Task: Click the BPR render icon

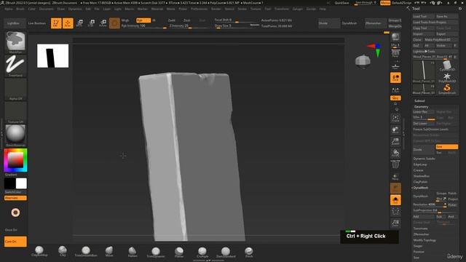Action: point(395,37)
